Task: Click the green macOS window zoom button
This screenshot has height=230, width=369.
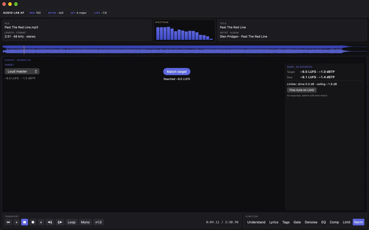Action: (16, 4)
